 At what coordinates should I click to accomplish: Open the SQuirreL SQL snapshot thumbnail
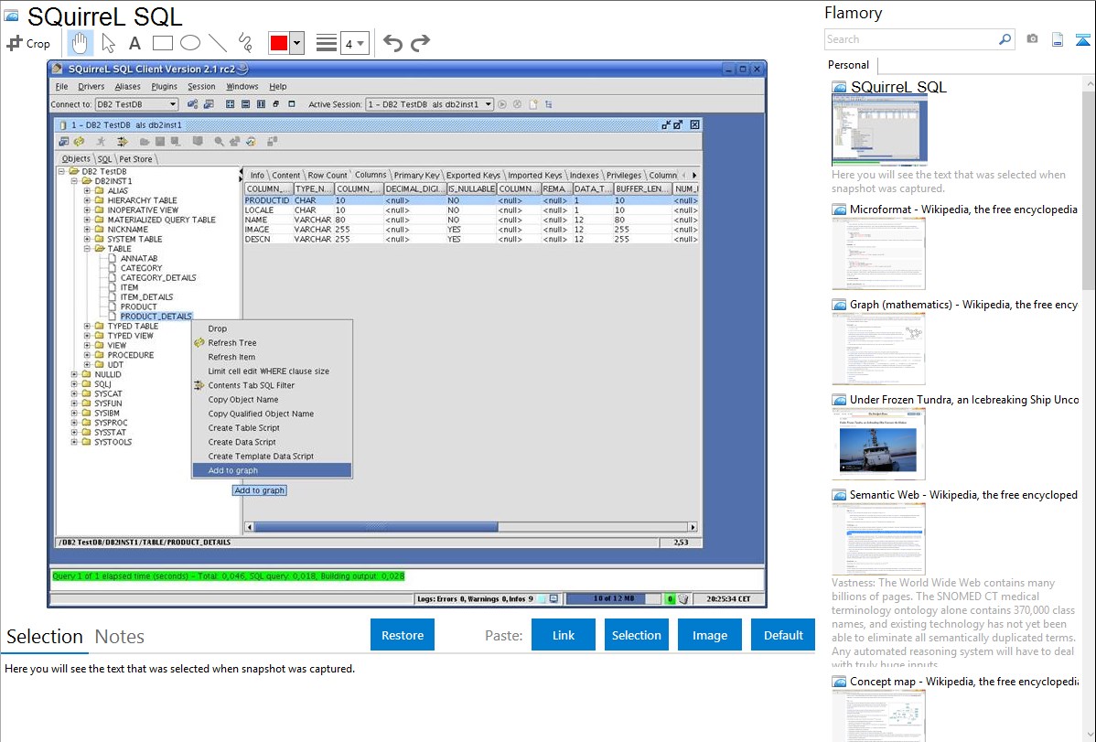coord(879,129)
